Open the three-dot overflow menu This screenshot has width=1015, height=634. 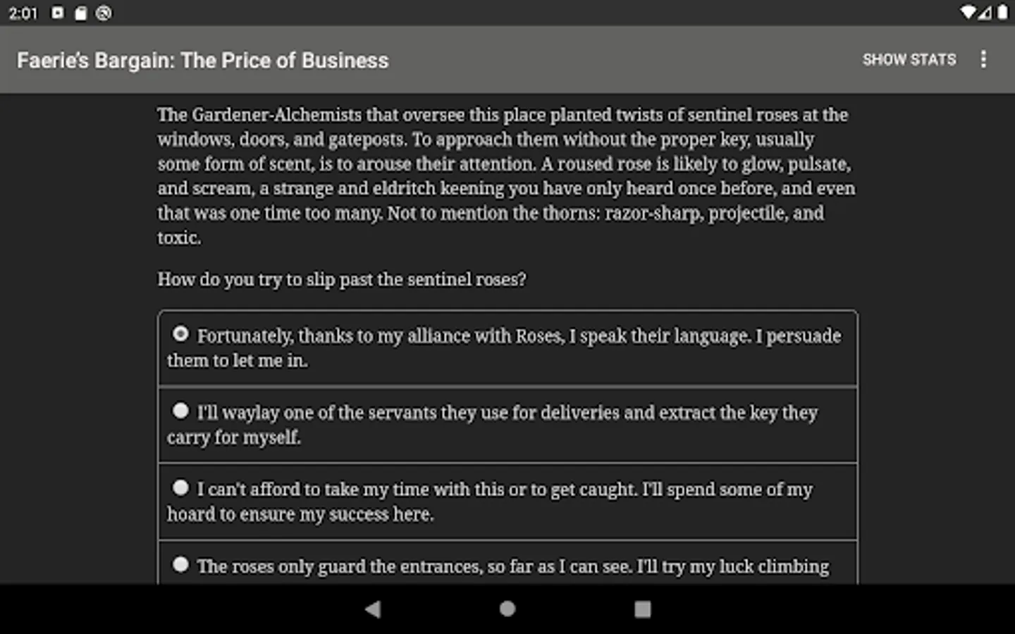pyautogui.click(x=983, y=60)
